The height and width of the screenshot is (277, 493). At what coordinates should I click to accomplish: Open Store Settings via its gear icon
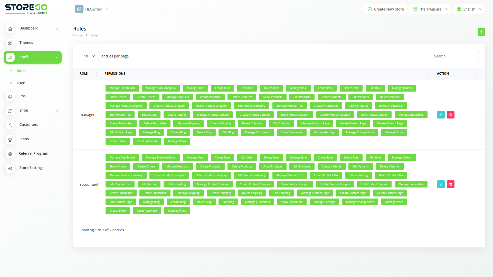[x=10, y=168]
